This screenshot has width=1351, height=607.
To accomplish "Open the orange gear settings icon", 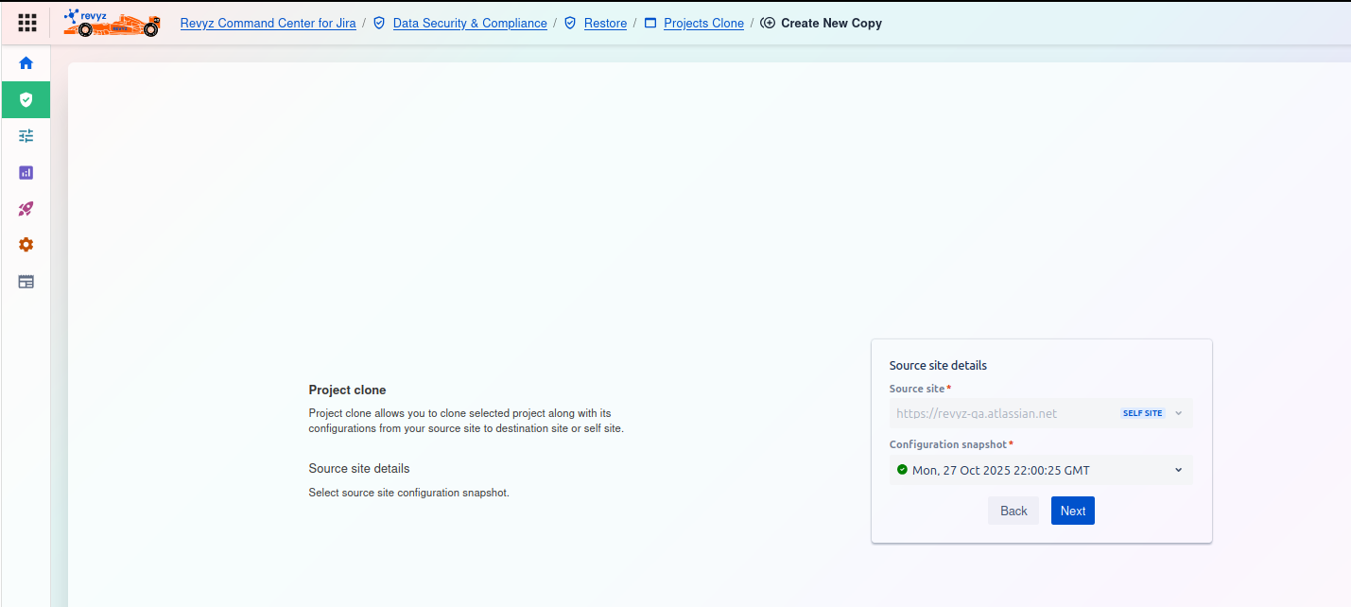I will [26, 245].
